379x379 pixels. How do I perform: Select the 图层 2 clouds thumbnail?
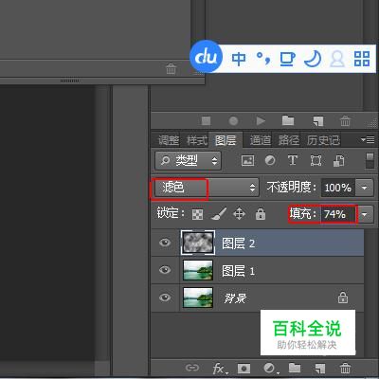tap(198, 243)
